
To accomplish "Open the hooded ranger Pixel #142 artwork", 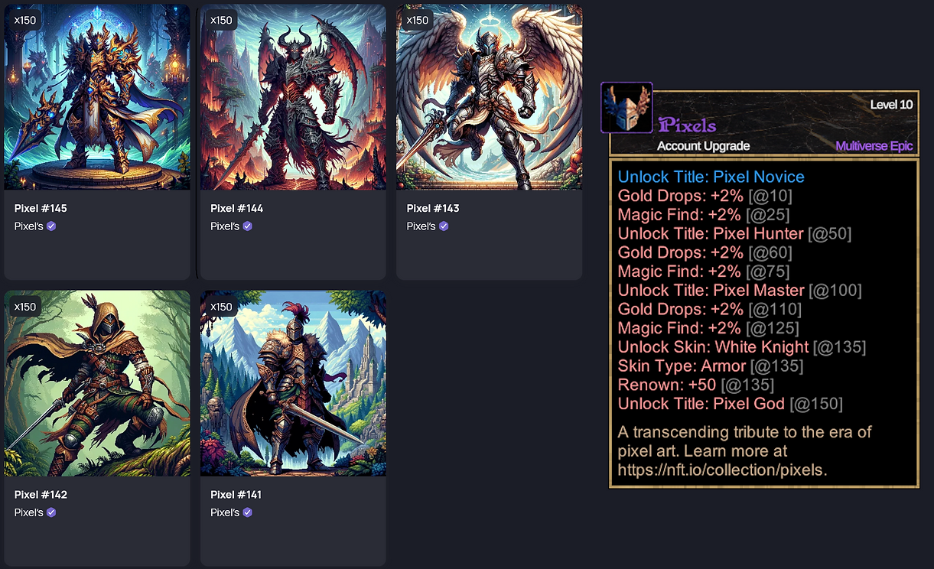I will [97, 383].
